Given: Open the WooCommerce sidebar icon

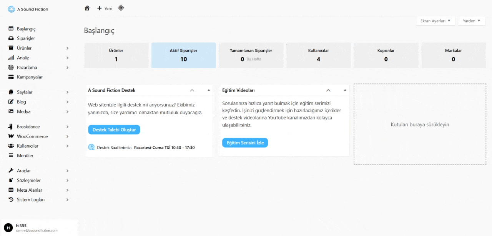Looking at the screenshot, I should click(11, 136).
